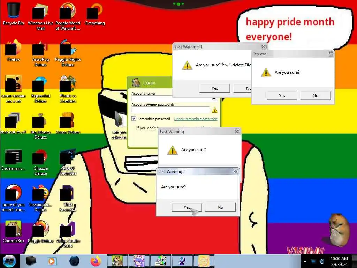Viewport: 357px width, 268px height.
Task: Select the Bejeweled Deluxe desktop icon
Action: (x=40, y=89)
